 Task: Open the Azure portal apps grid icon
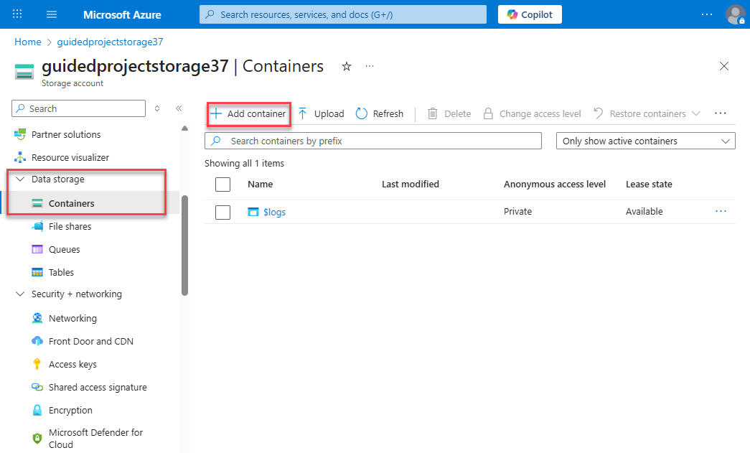click(17, 14)
